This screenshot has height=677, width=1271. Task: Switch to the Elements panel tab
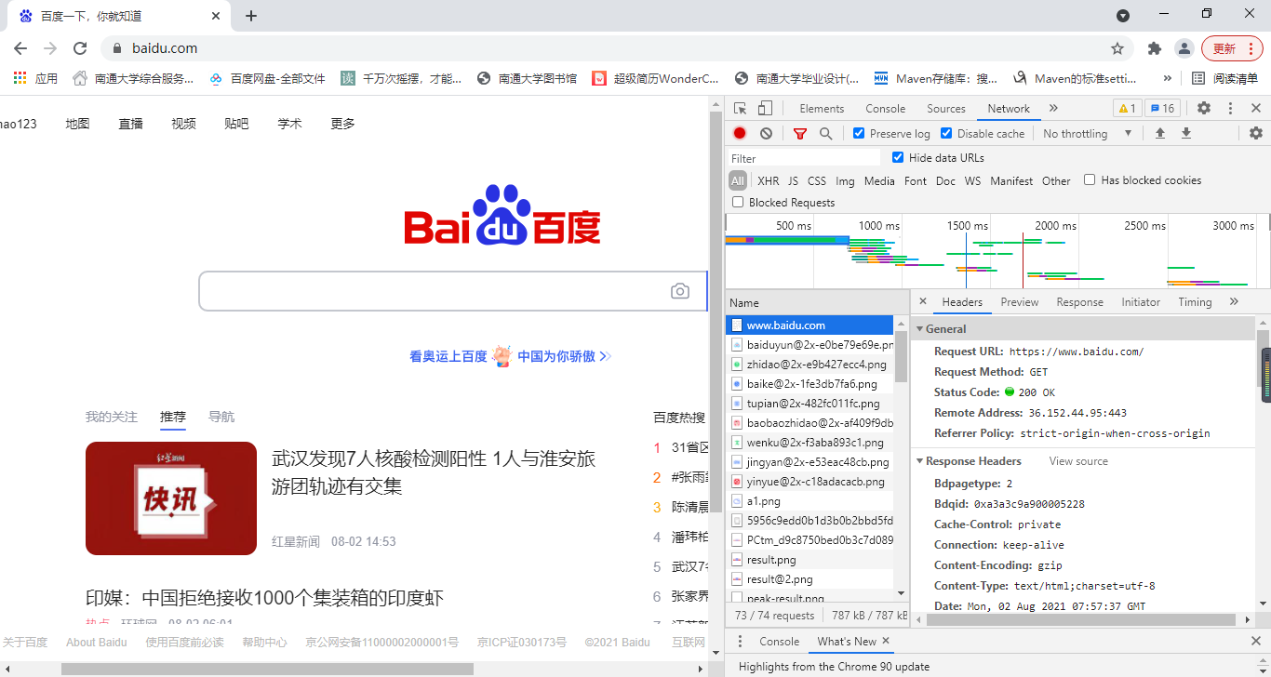coord(822,109)
